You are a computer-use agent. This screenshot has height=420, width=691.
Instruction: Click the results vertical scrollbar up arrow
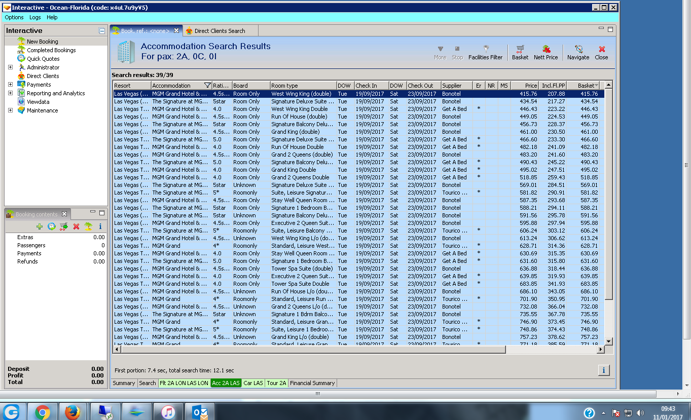609,85
